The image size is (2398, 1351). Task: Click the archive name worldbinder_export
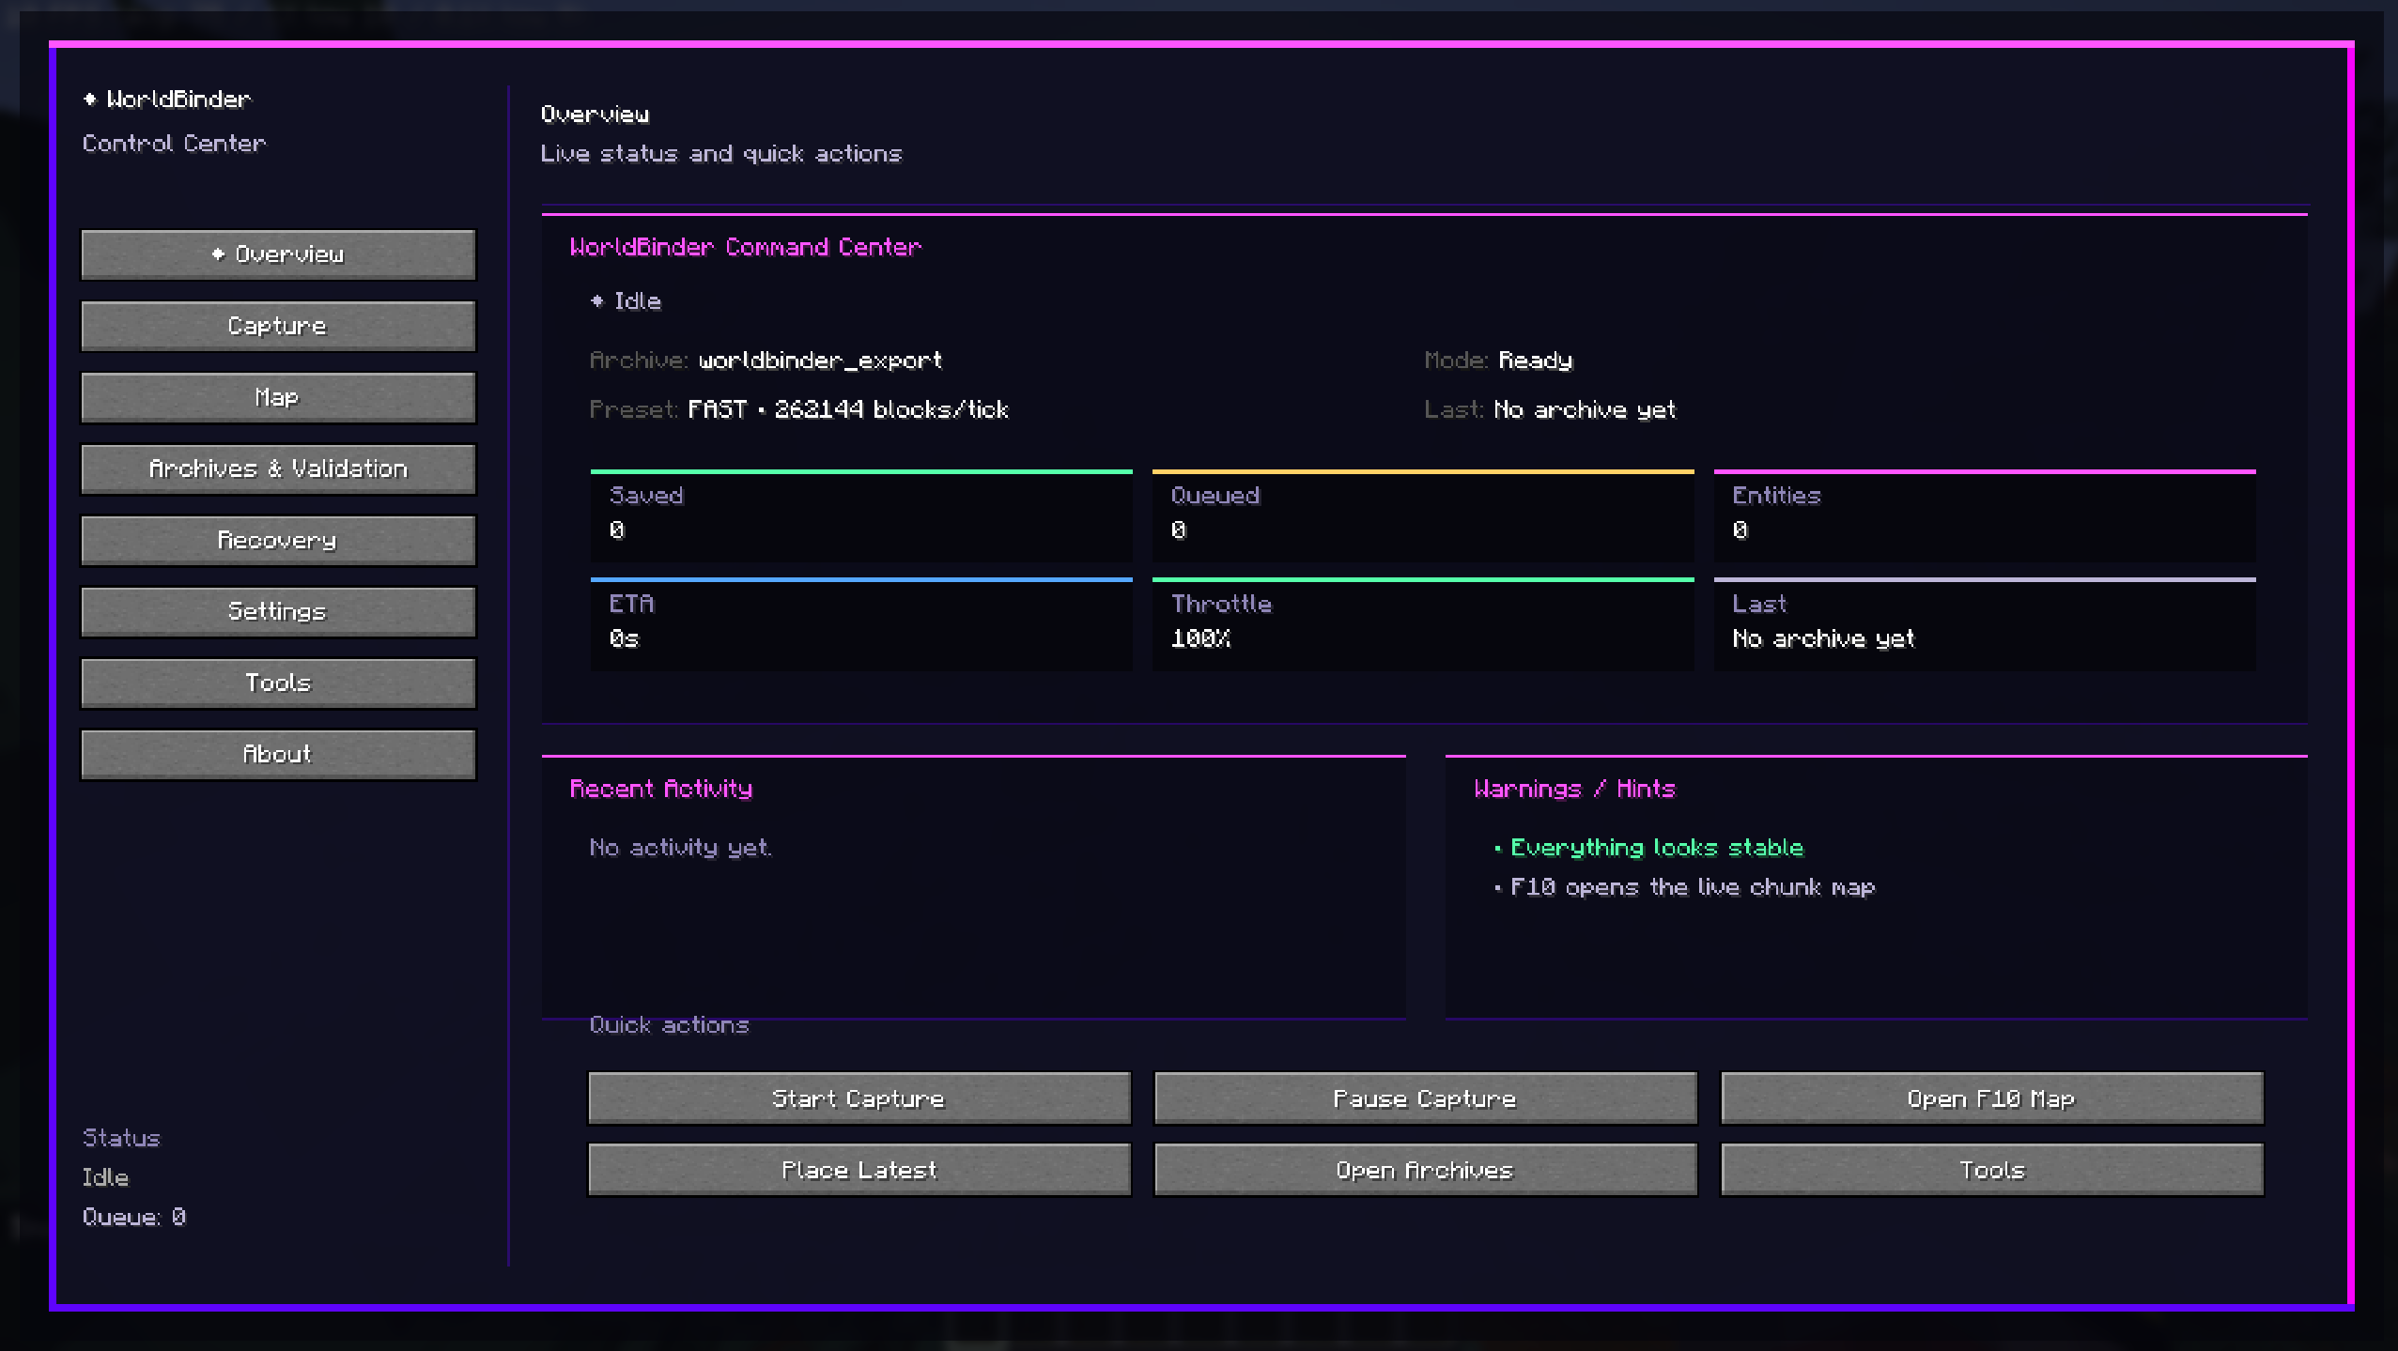[x=820, y=361]
